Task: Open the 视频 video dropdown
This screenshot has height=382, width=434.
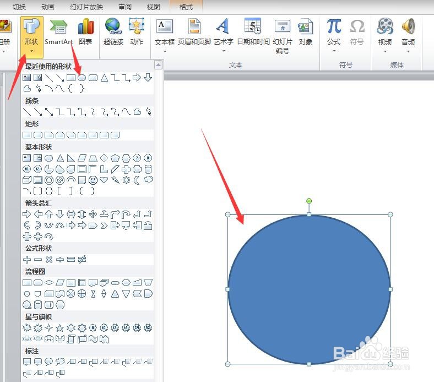Action: point(385,35)
